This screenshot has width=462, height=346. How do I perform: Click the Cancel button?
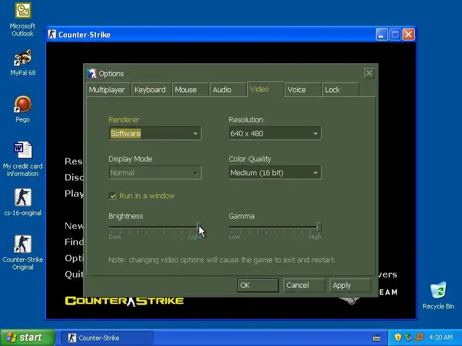tap(304, 285)
